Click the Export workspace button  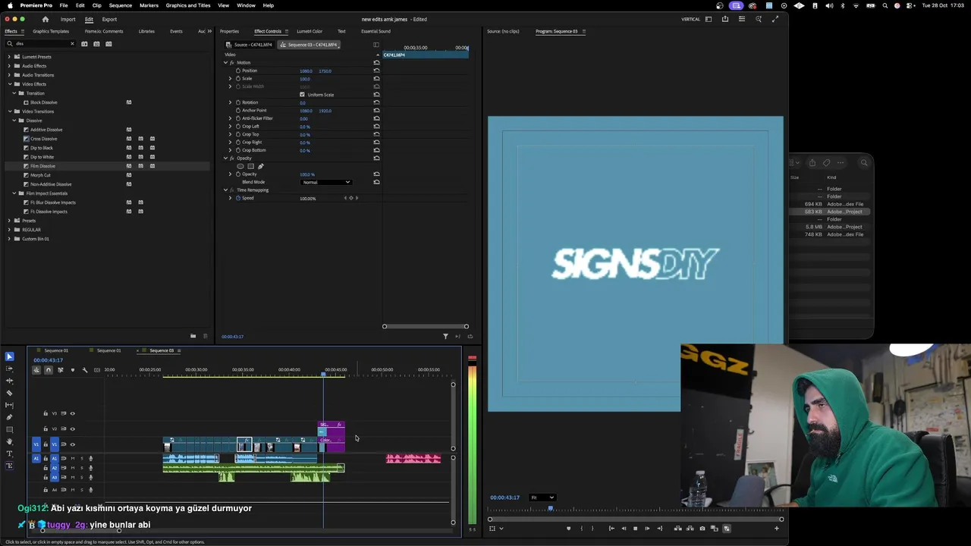(109, 19)
